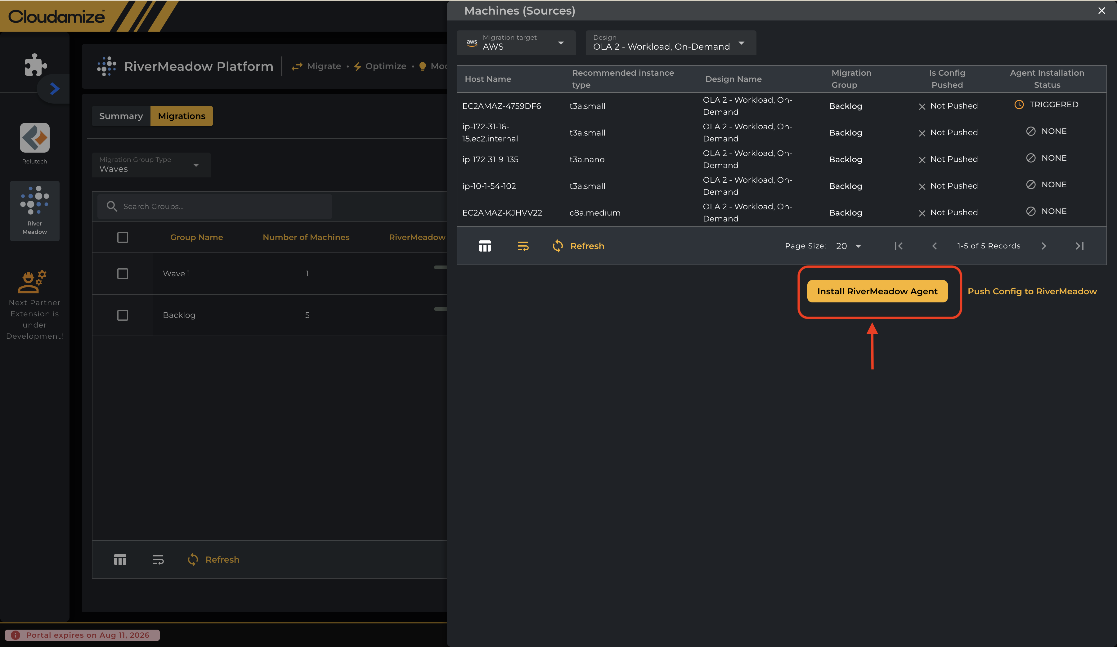1117x647 pixels.
Task: Click the Migrate header item
Action: 316,66
